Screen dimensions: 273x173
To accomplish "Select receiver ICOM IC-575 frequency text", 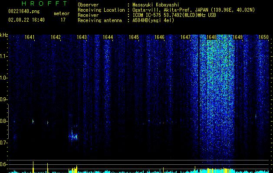I will [174, 15].
